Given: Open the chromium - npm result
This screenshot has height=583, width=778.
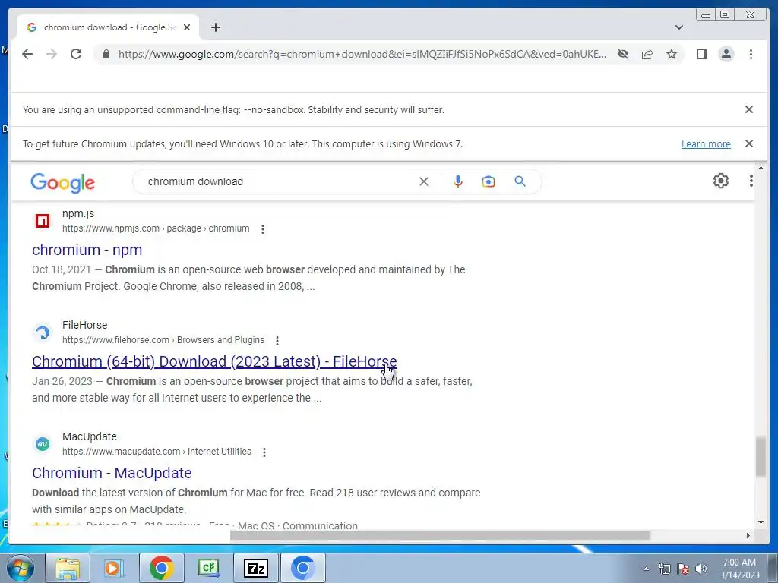Looking at the screenshot, I should (87, 250).
